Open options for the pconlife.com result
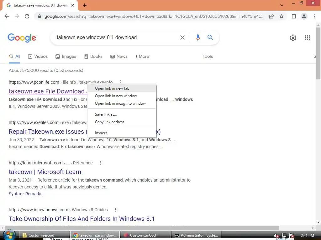321x240 pixels. 121,82
